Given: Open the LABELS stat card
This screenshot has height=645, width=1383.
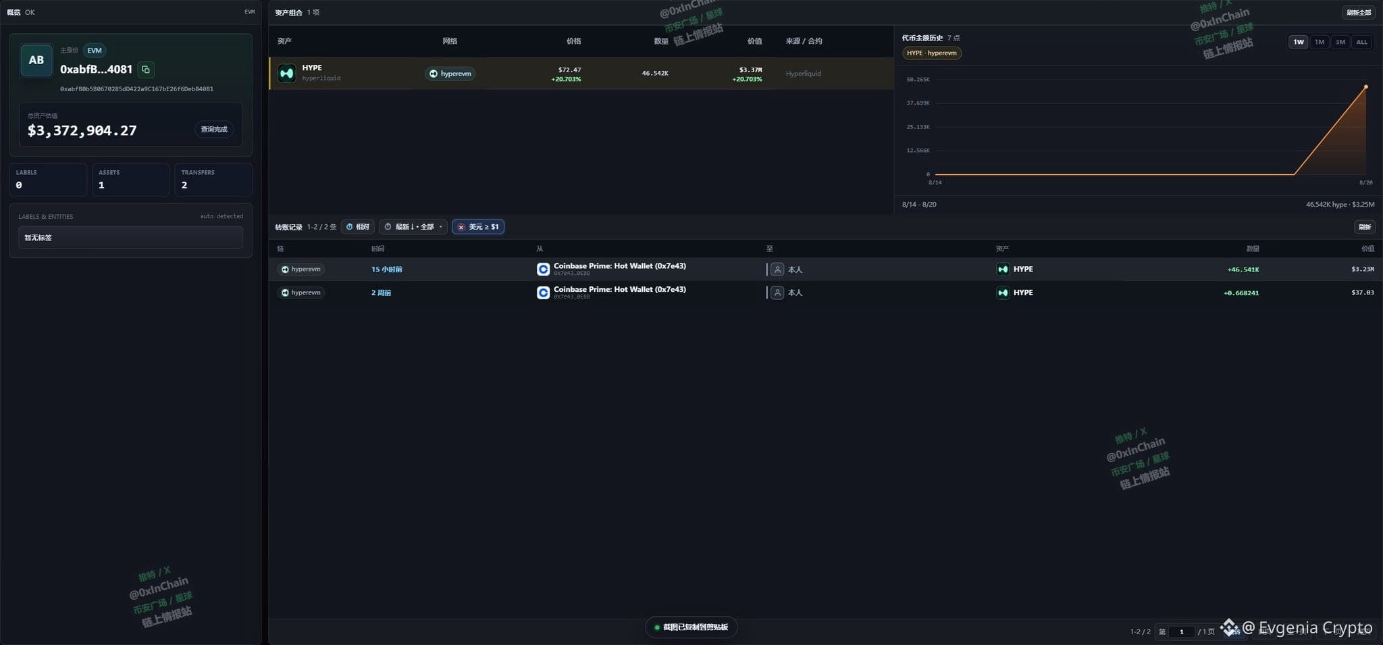Looking at the screenshot, I should pos(48,179).
